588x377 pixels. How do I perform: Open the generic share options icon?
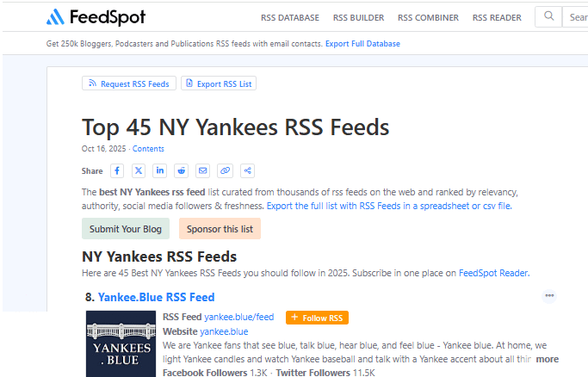[247, 170]
